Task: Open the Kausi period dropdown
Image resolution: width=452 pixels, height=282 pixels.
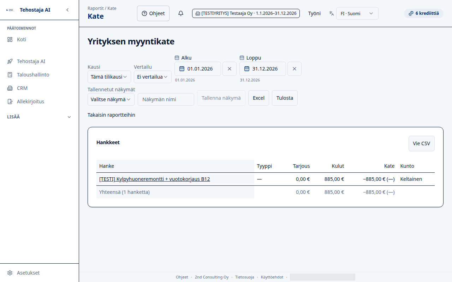Action: click(109, 77)
